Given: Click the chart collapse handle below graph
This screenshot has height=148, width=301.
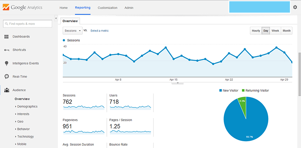Looking at the screenshot, I should (x=178, y=83).
